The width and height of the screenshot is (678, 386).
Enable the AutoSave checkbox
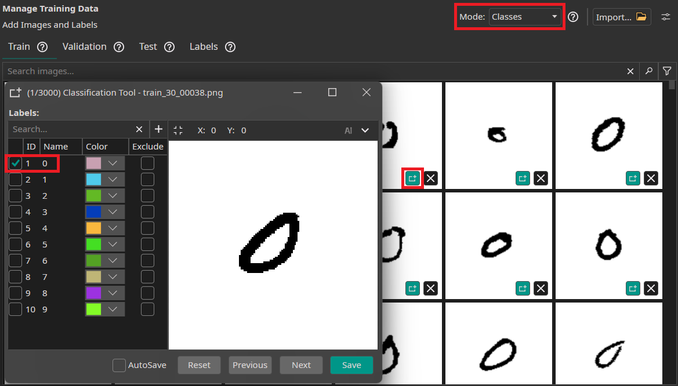(x=119, y=365)
